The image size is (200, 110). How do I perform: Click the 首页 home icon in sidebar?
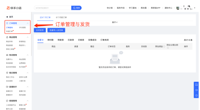(7, 17)
